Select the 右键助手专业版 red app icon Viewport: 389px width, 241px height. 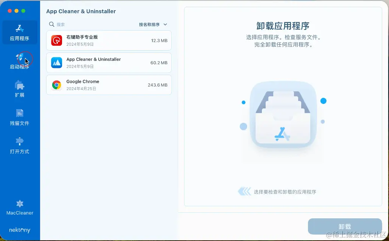(x=56, y=40)
